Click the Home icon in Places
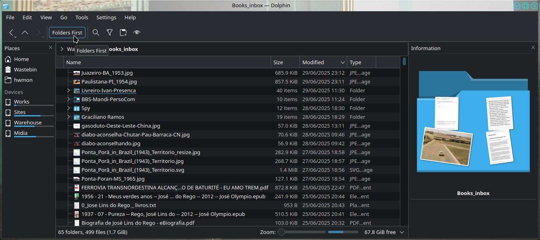Viewport: 540px width, 240px height. tap(8, 59)
